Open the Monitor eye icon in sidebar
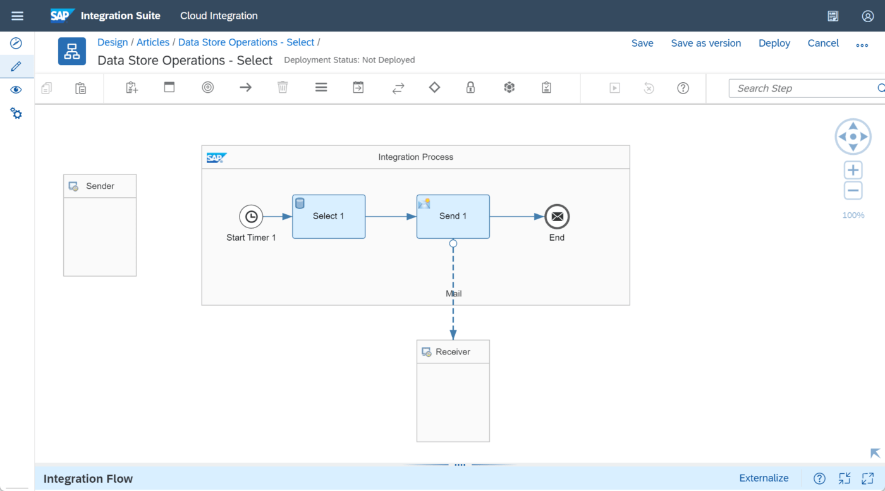The height and width of the screenshot is (491, 885). [x=16, y=90]
